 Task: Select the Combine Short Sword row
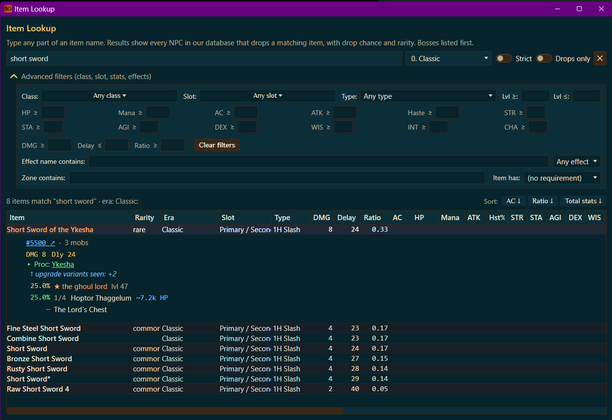[306, 339]
